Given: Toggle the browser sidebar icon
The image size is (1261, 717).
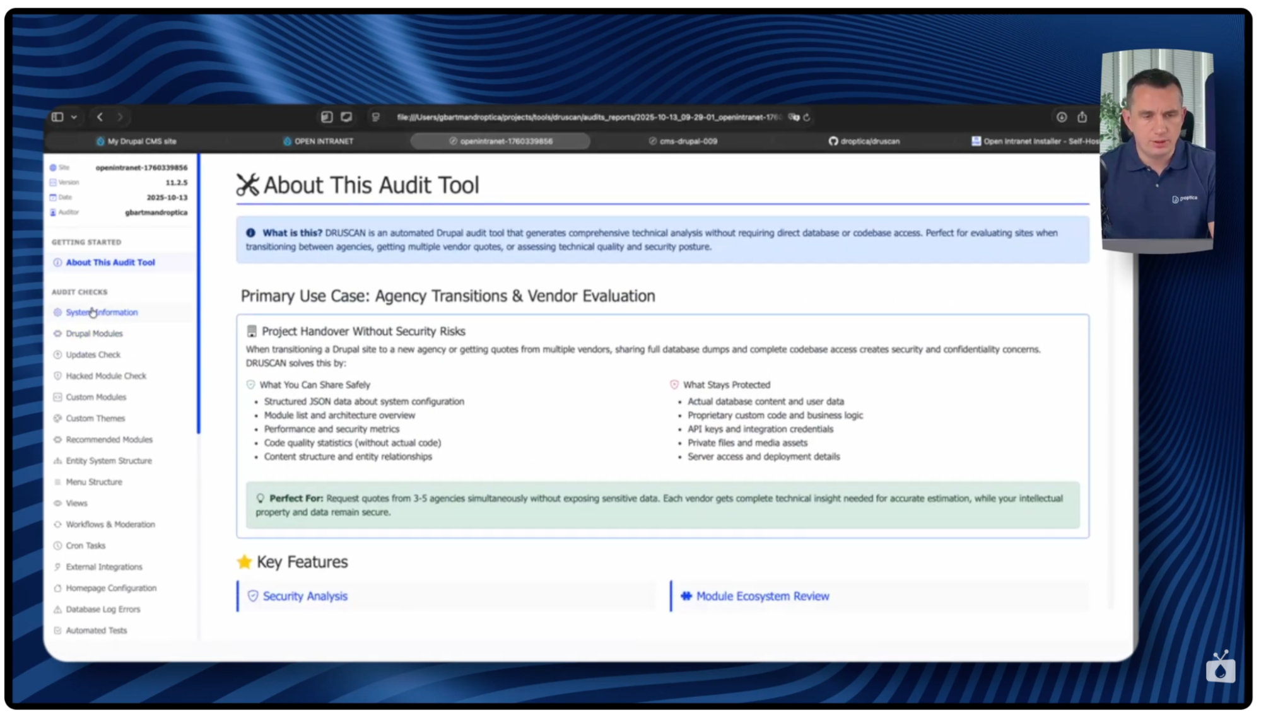Looking at the screenshot, I should pyautogui.click(x=57, y=117).
